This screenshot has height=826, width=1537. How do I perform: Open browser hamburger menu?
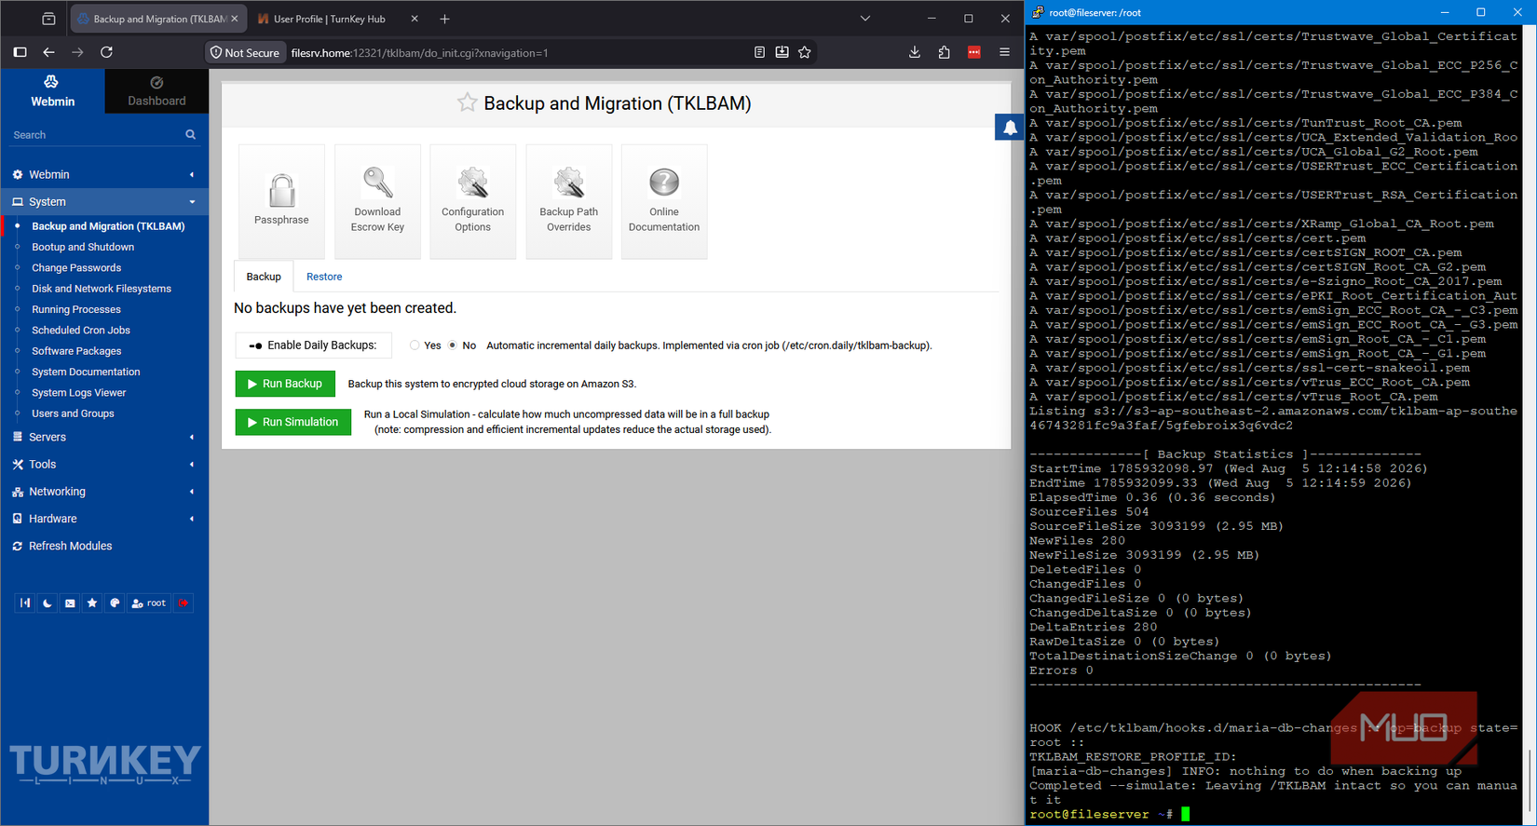[x=1004, y=52]
